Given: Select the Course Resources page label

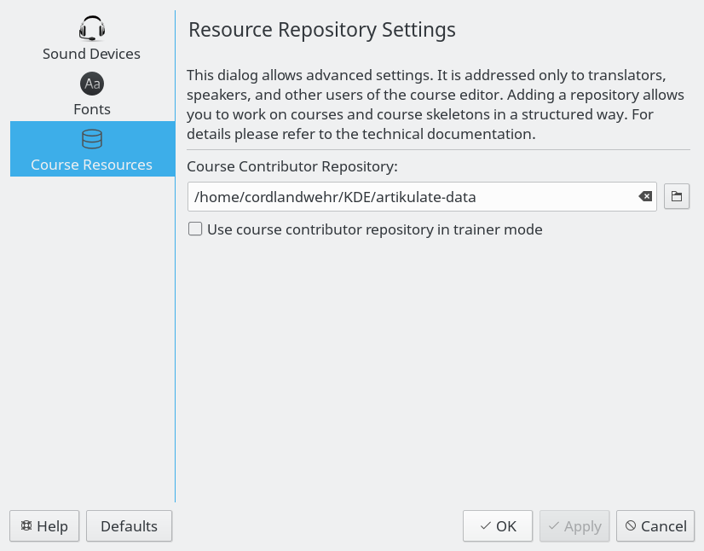Looking at the screenshot, I should point(91,165).
